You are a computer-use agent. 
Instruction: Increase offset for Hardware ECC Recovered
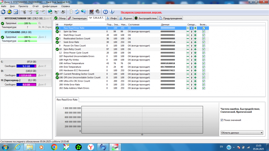[195, 70]
